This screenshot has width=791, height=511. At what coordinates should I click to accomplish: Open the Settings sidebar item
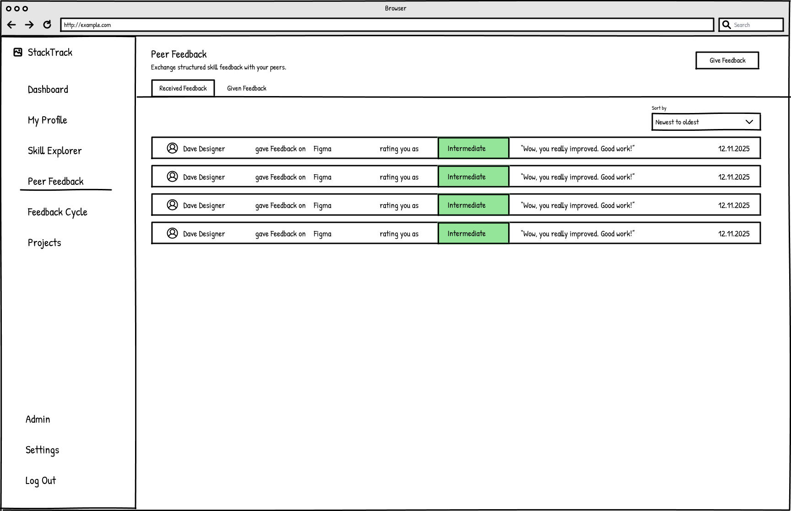click(42, 450)
